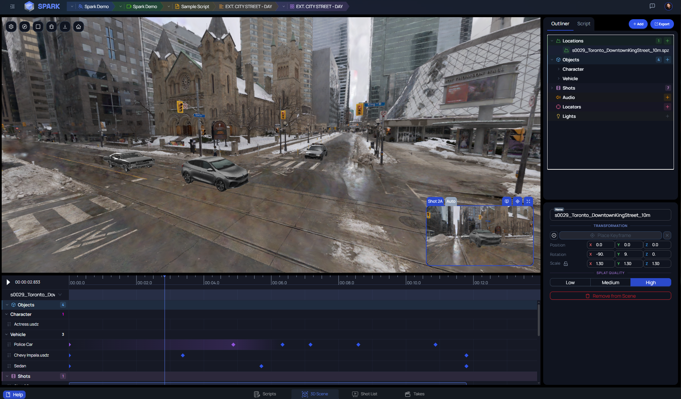Click the drag handle for Sedan track
The image size is (681, 399).
pyautogui.click(x=9, y=366)
